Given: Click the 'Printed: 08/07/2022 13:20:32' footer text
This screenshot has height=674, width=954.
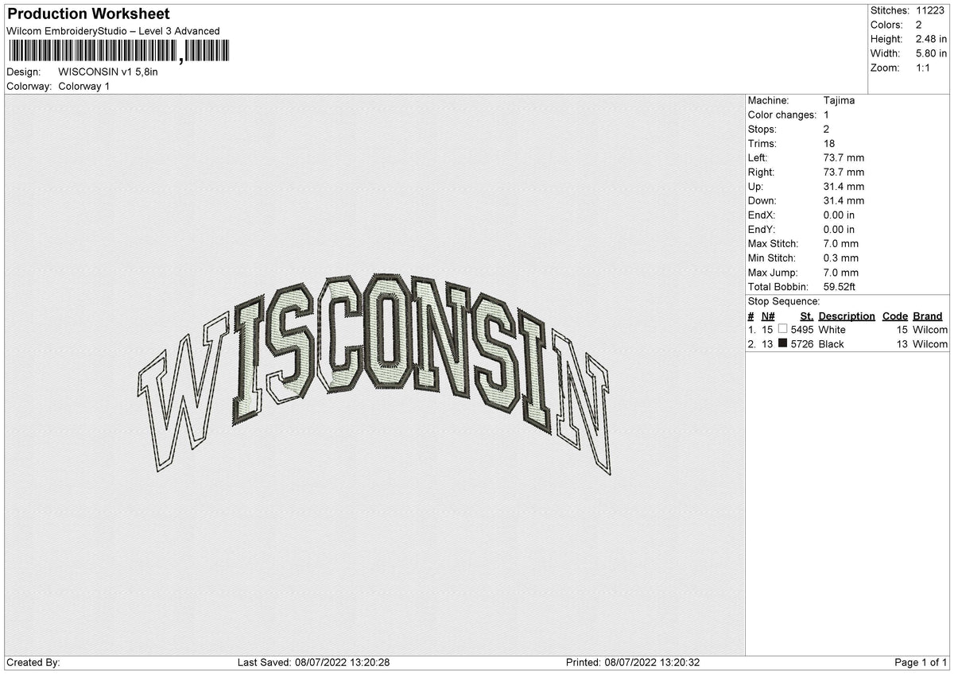Looking at the screenshot, I should click(x=633, y=663).
